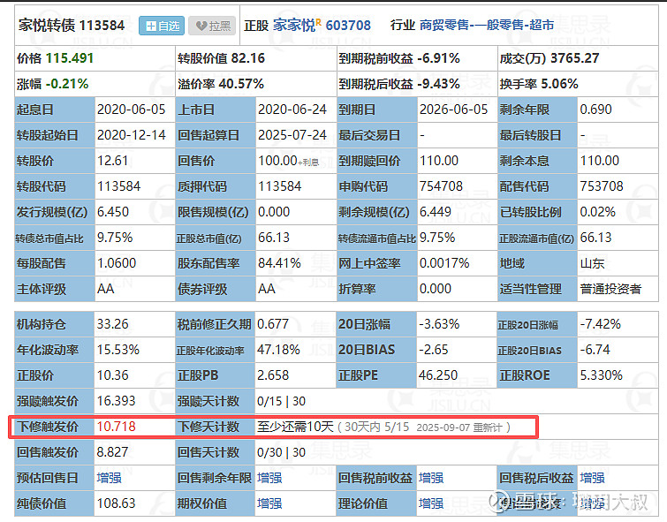Select 剩余本息 value 110.00

click(x=599, y=161)
